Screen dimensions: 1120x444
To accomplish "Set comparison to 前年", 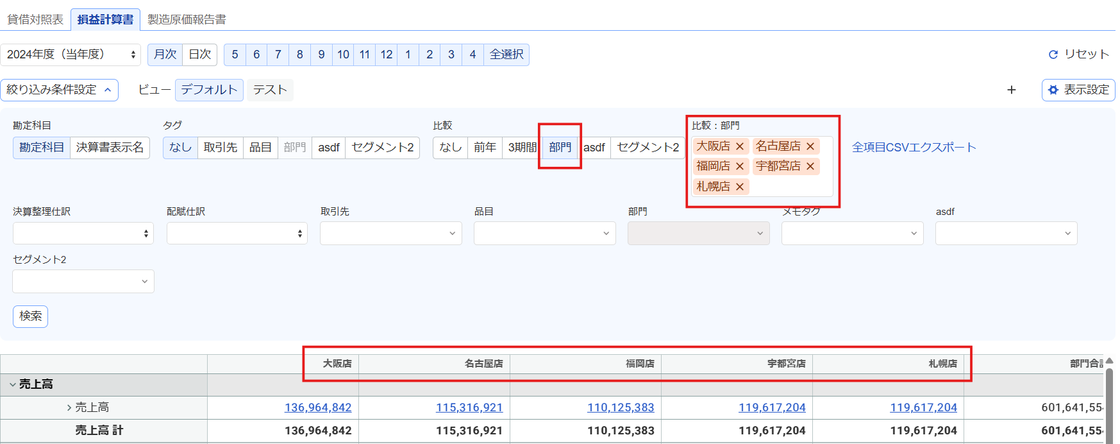I will pos(485,148).
